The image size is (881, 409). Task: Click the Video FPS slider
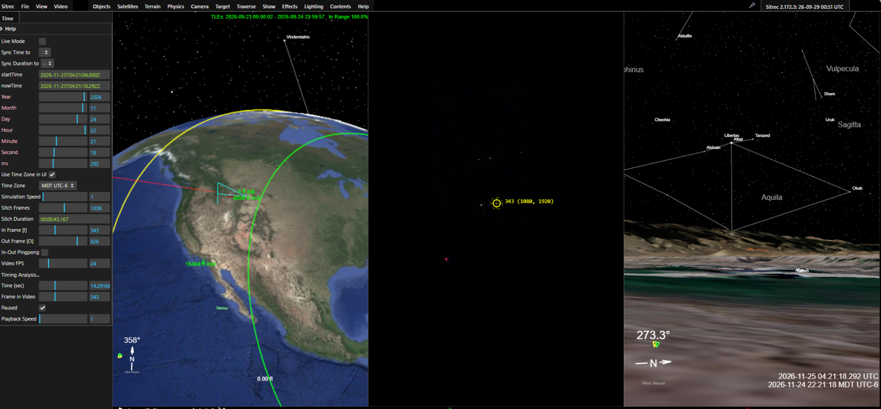pyautogui.click(x=63, y=263)
